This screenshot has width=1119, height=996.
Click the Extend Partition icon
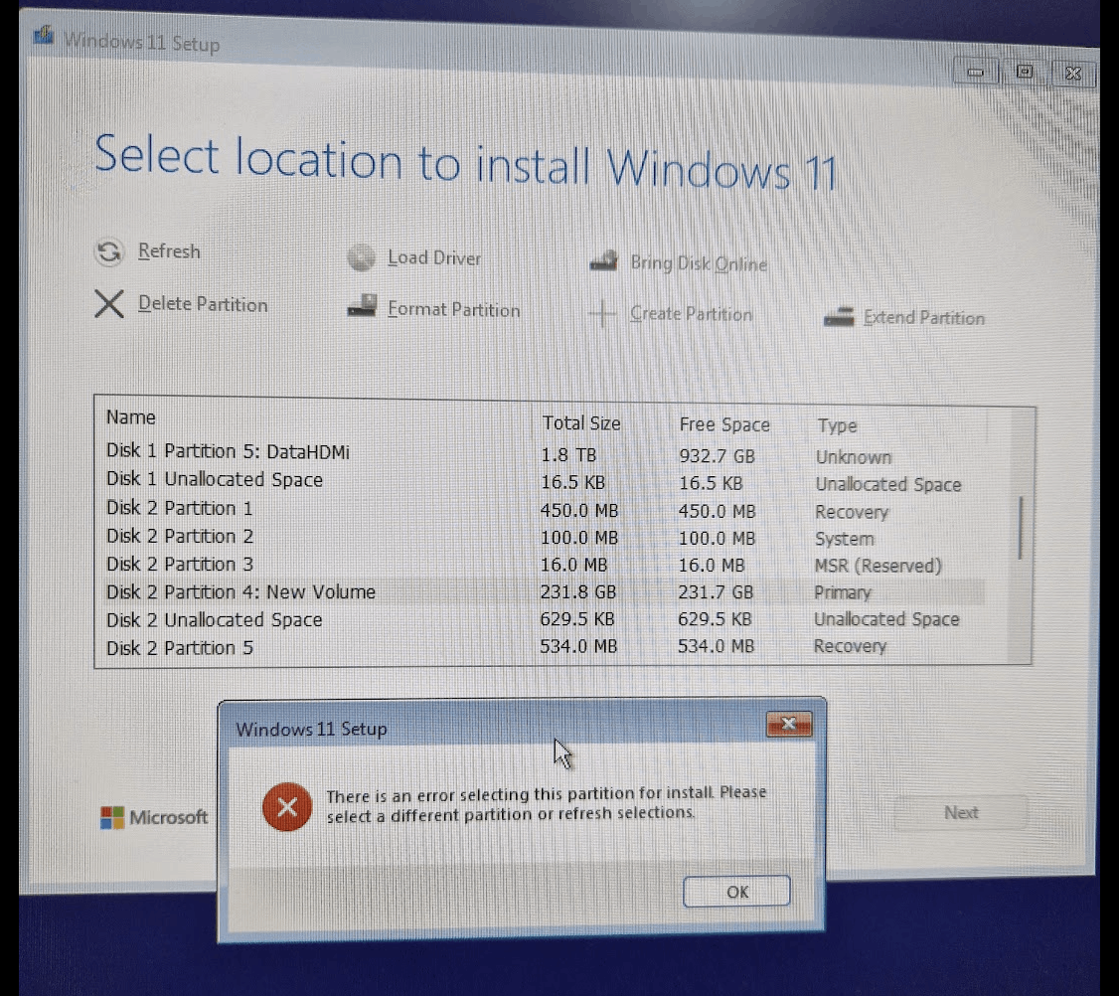837,318
